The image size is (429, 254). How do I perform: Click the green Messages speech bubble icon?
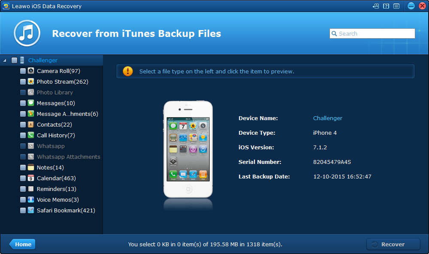pyautogui.click(x=31, y=103)
